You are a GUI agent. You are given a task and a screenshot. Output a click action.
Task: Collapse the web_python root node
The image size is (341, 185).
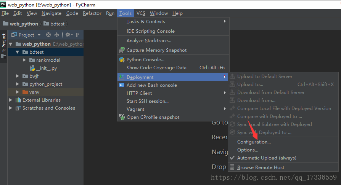[10, 44]
